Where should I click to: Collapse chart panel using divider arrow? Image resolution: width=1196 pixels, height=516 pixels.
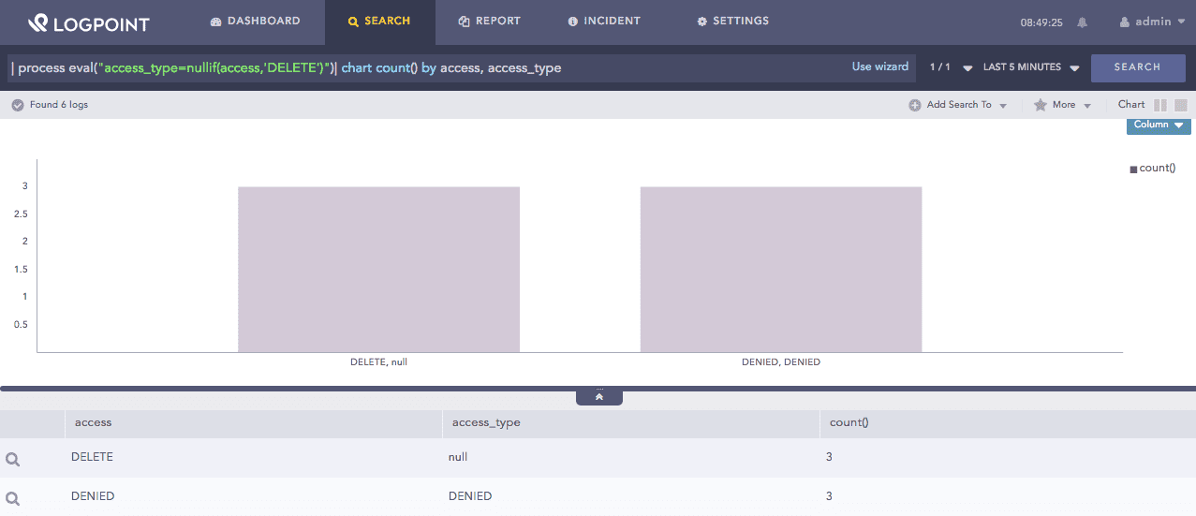pyautogui.click(x=599, y=397)
